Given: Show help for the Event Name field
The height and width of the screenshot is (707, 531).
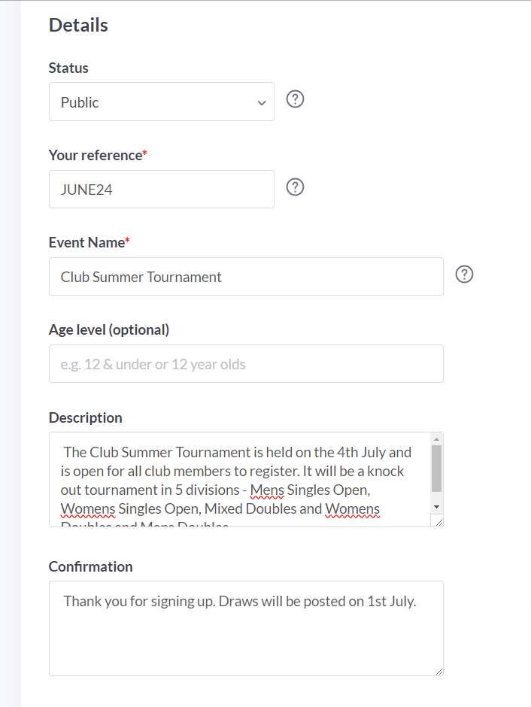Looking at the screenshot, I should point(464,274).
